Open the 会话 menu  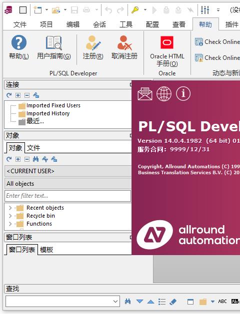click(99, 24)
